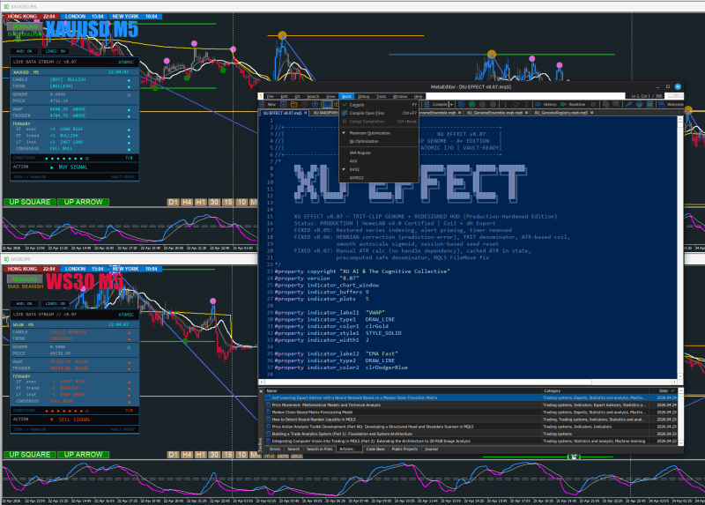Viewport: 705px width, 505px height.
Task: Click the Compile toolbar button in MetaEditor
Action: click(436, 104)
